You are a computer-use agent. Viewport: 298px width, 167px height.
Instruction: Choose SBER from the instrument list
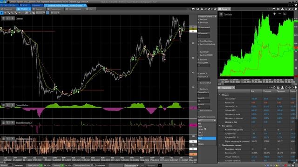click(207, 127)
